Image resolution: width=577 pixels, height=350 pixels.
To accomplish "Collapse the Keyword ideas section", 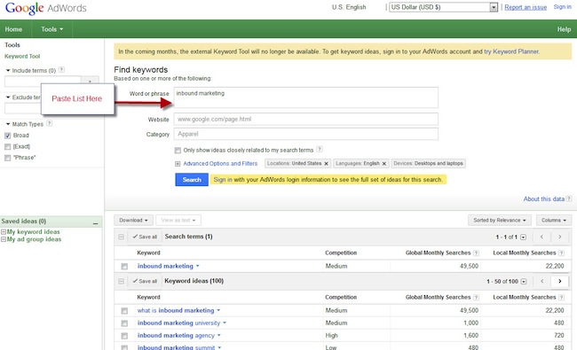I will pyautogui.click(x=121, y=281).
